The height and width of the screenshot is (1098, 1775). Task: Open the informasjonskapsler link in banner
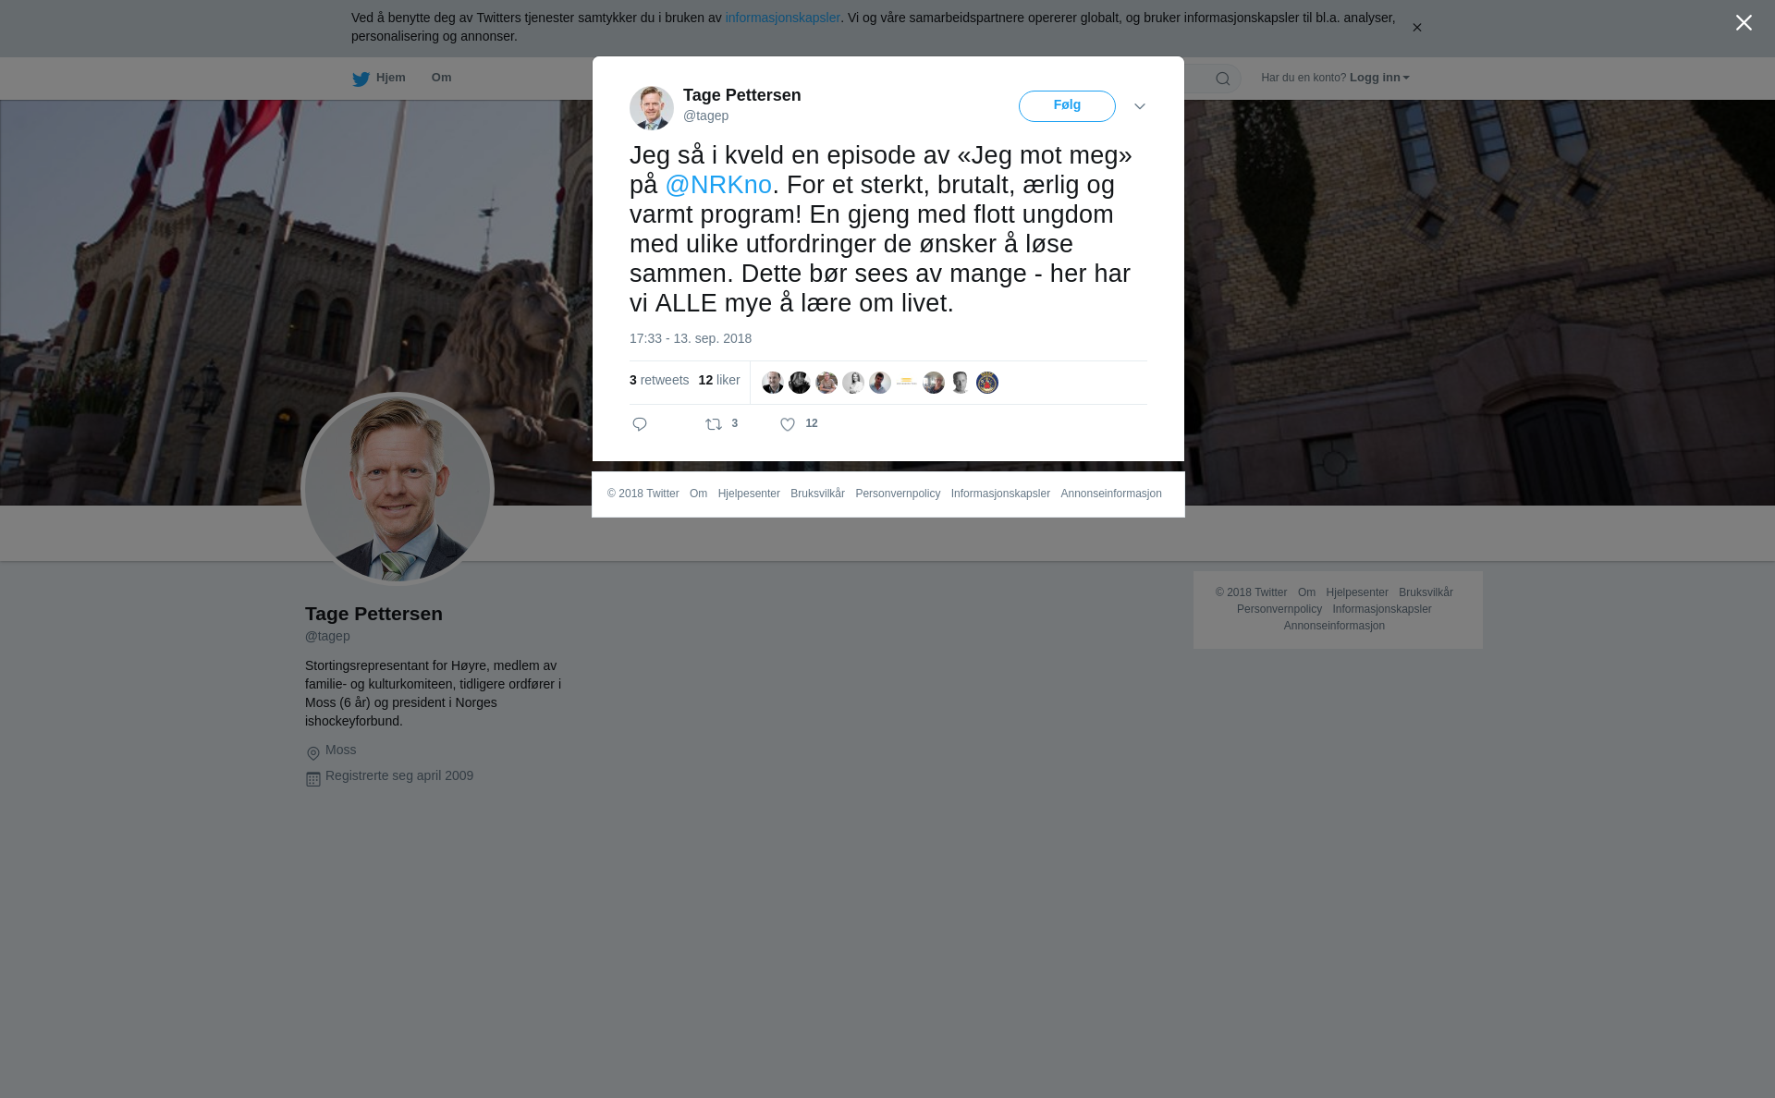tap(782, 18)
